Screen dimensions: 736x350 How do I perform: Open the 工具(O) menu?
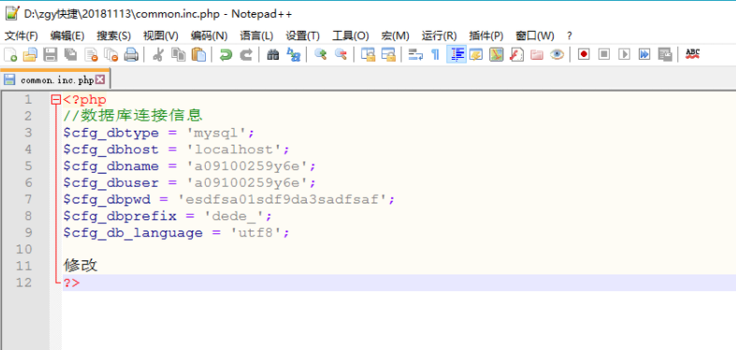pos(351,36)
